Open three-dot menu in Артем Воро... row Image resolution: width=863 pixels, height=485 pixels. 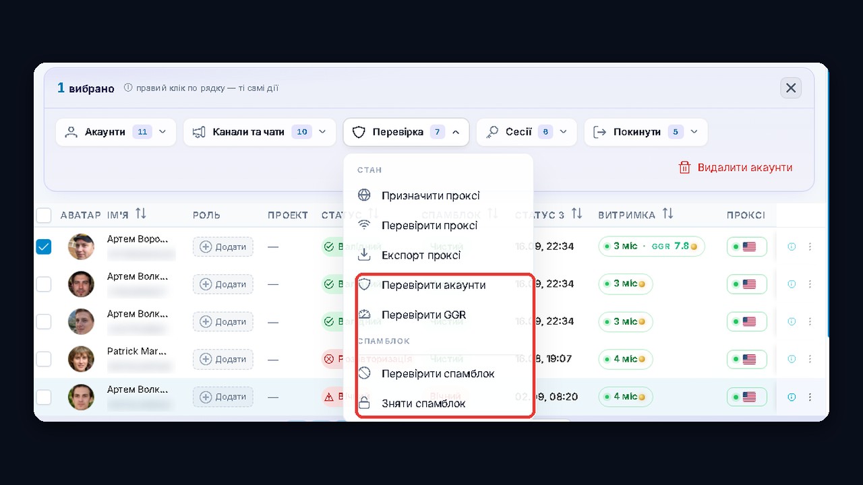click(x=810, y=247)
